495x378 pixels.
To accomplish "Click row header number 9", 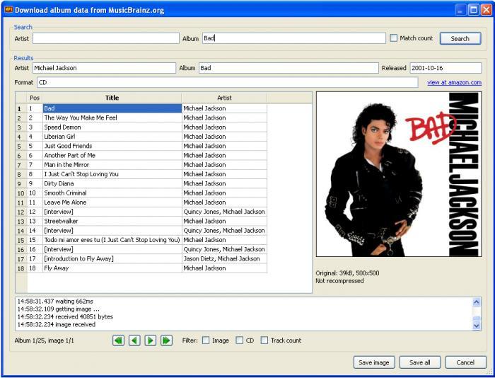I will tap(21, 183).
